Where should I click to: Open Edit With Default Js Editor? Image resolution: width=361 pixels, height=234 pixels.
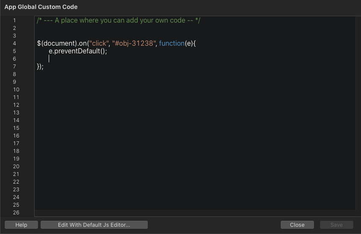94,225
